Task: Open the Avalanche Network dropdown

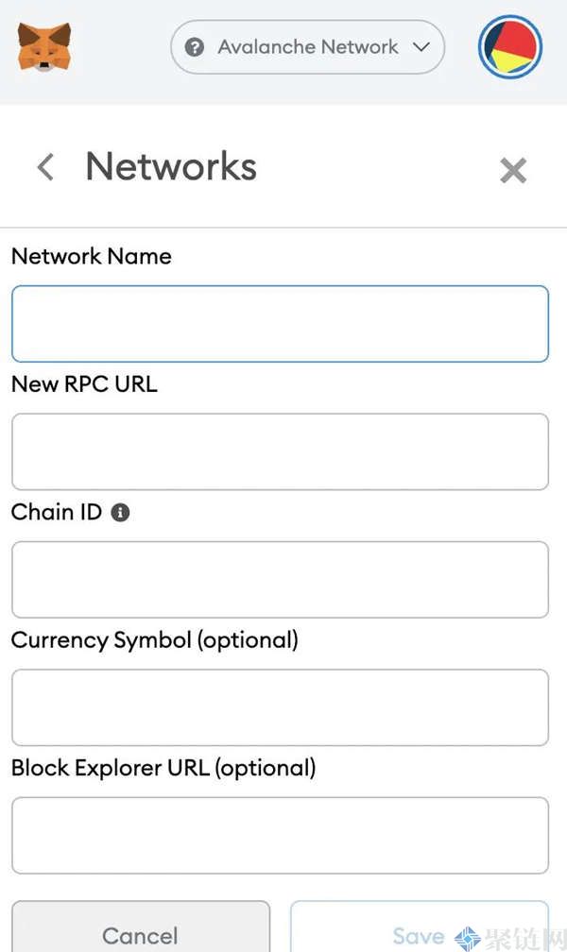Action: (x=307, y=47)
